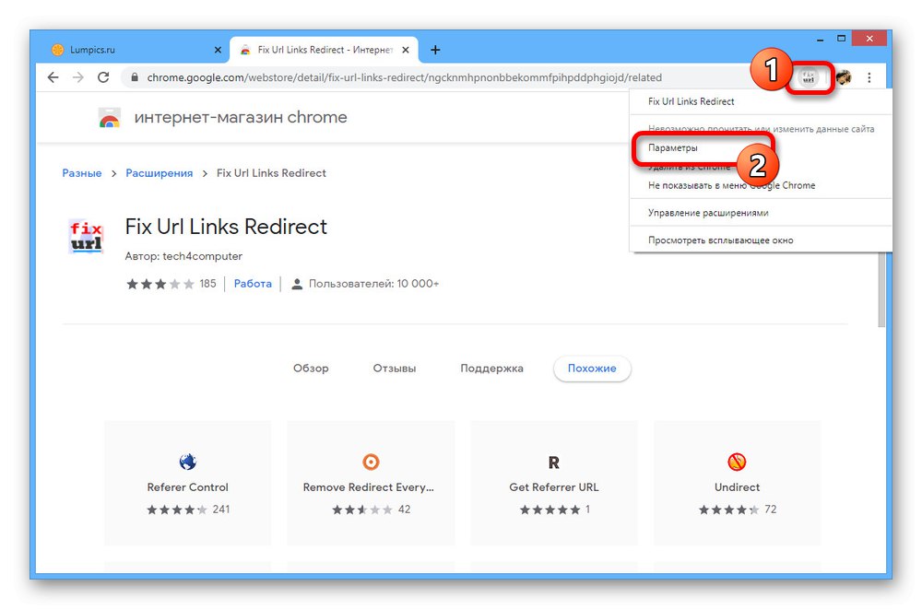This screenshot has width=922, height=609.
Task: Select the Fix Url Links Redirect browser tab
Action: click(324, 50)
